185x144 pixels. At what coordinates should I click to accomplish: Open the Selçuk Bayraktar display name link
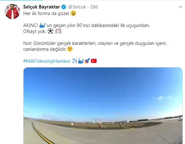pyautogui.click(x=41, y=7)
